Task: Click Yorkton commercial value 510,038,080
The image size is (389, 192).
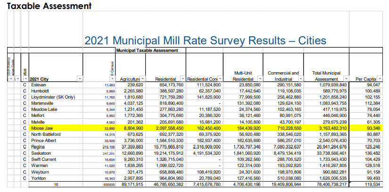Action: (x=289, y=178)
